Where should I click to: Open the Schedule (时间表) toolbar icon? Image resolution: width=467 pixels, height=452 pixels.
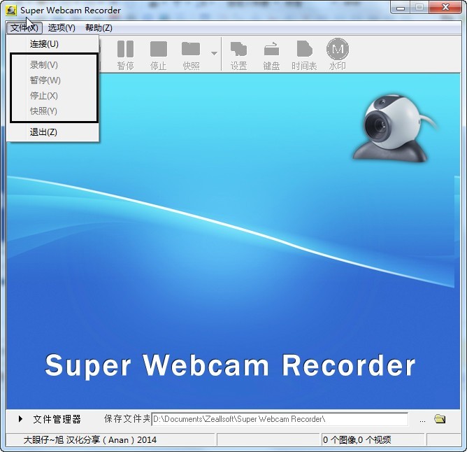(304, 55)
